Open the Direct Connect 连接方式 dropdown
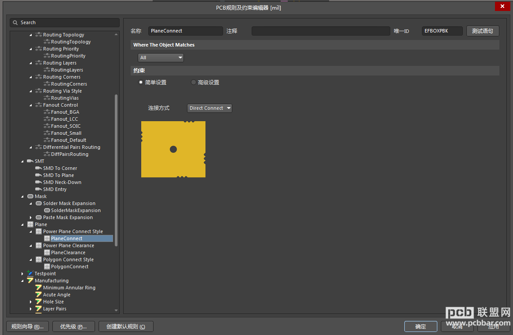The width and height of the screenshot is (513, 335). 209,108
